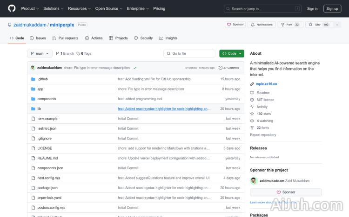
Task: Expand the main branch dropdown
Action: 39,54
